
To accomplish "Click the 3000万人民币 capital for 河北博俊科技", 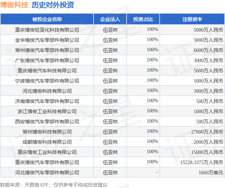I will (x=208, y=91).
